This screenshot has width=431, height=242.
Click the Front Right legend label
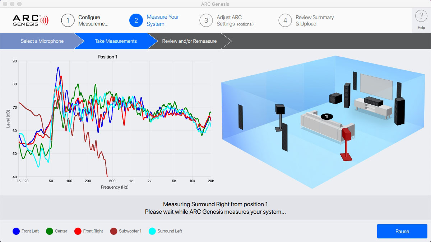click(93, 231)
